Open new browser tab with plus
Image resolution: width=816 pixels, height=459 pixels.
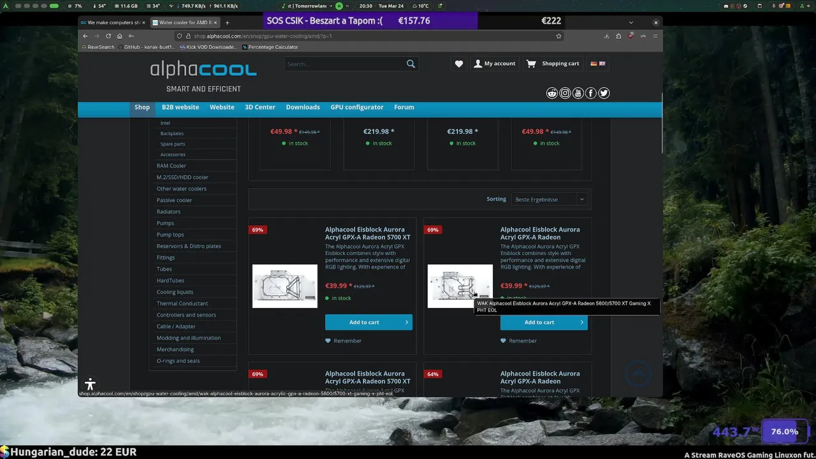click(x=227, y=22)
